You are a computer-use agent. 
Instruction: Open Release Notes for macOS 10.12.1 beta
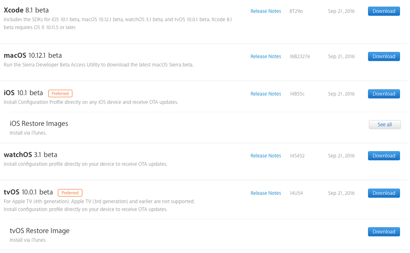[x=266, y=56]
